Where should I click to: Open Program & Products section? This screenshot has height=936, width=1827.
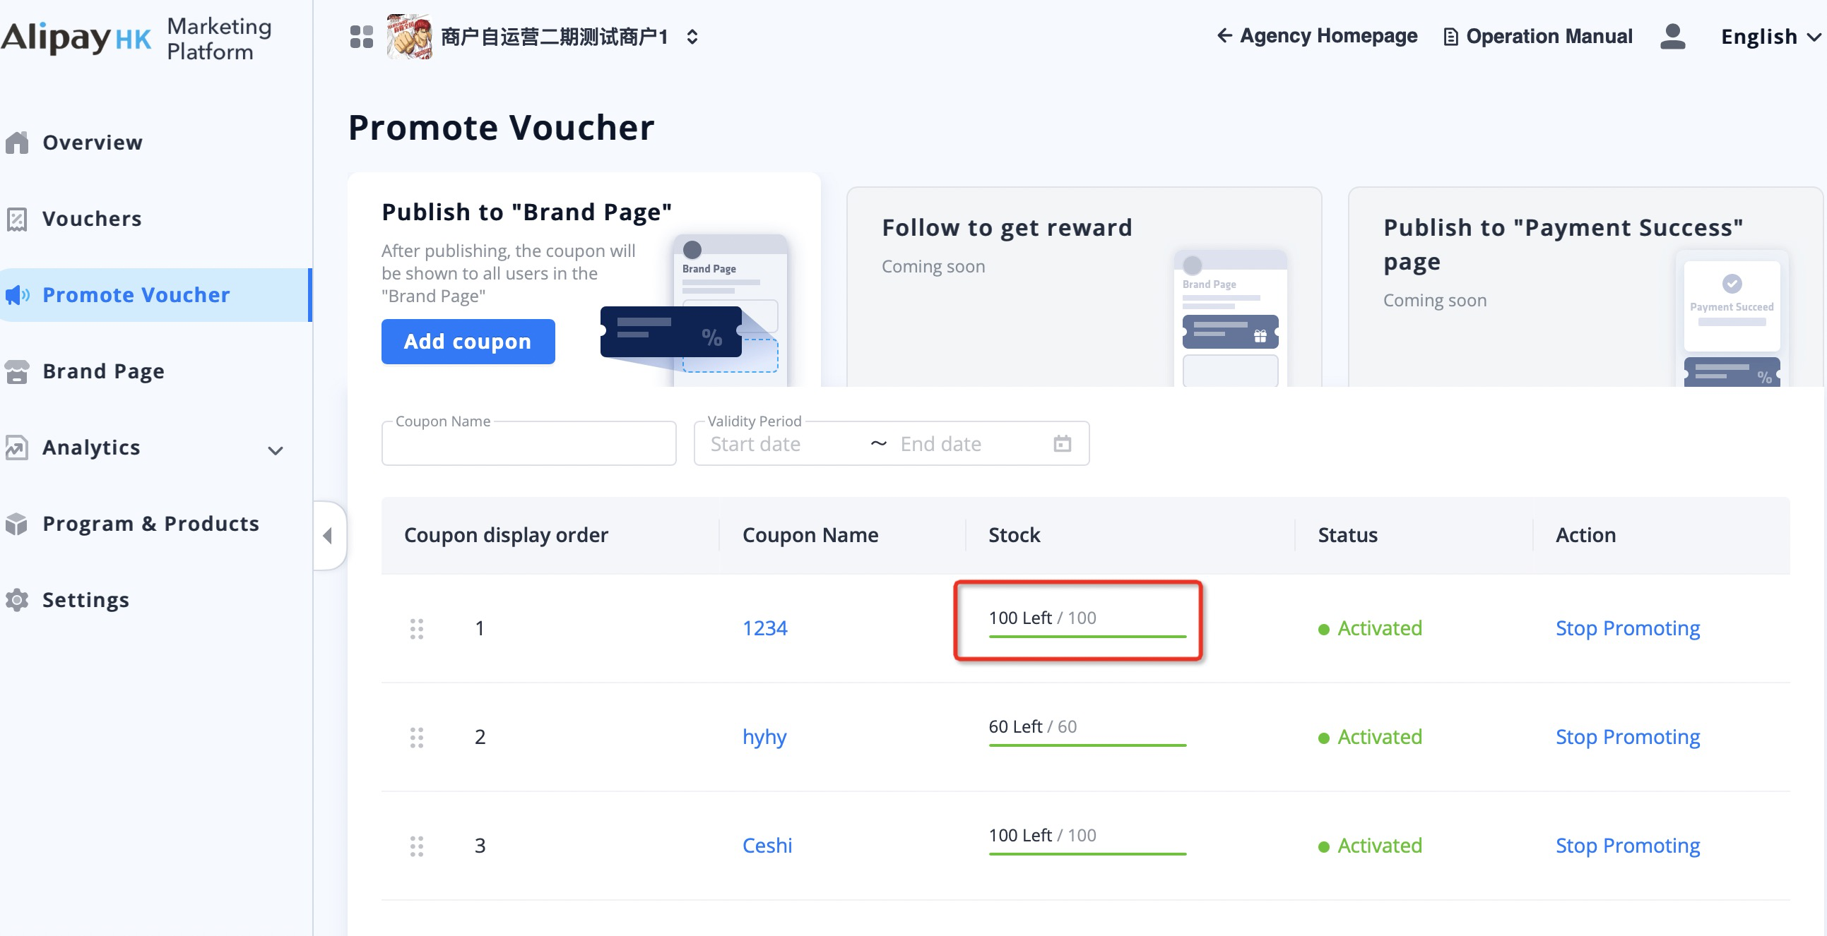(150, 524)
